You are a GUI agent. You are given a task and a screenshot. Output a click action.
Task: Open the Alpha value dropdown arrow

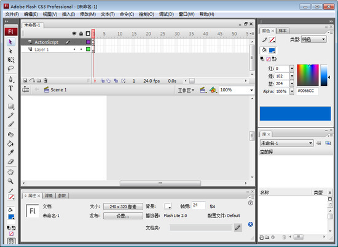292,91
